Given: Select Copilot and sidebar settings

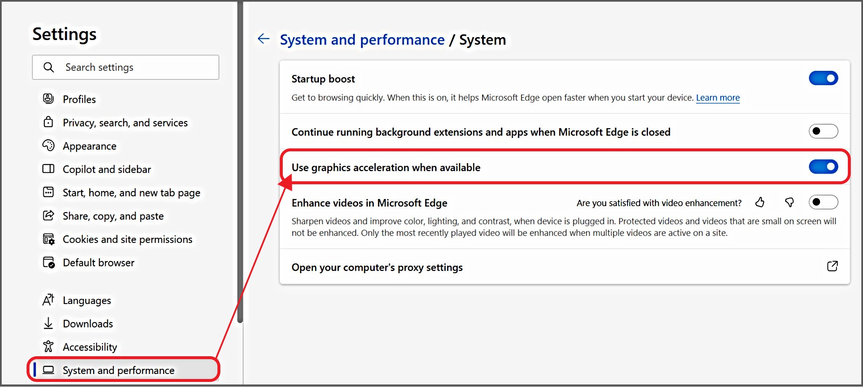Looking at the screenshot, I should 107,169.
